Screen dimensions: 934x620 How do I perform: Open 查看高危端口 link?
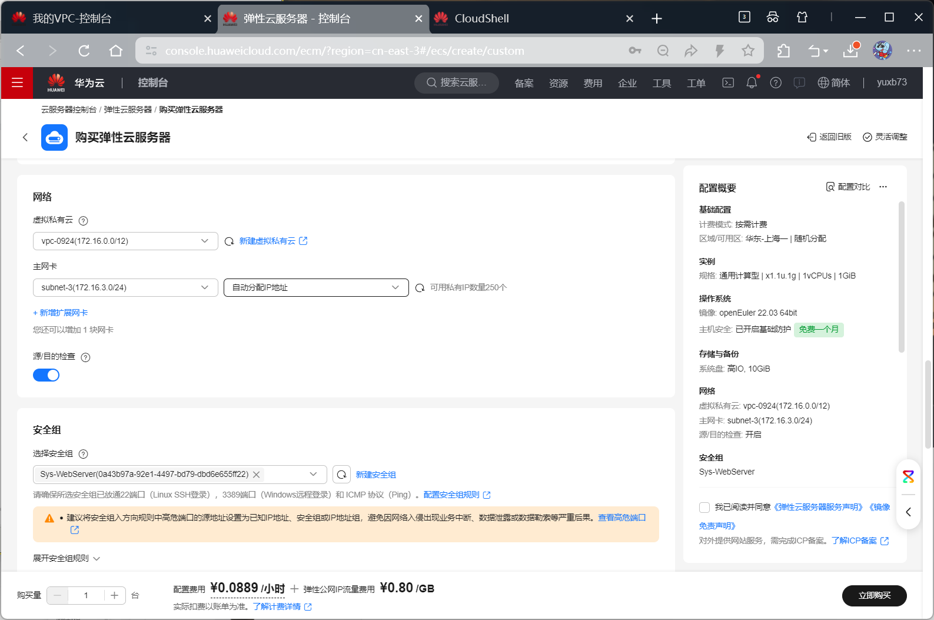click(x=621, y=518)
